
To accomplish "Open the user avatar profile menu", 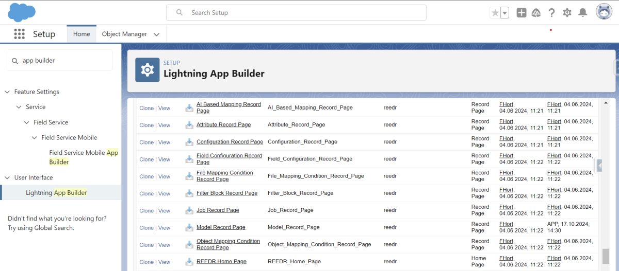I will point(604,12).
